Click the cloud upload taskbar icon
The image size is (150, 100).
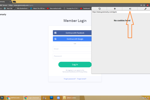tap(58, 98)
